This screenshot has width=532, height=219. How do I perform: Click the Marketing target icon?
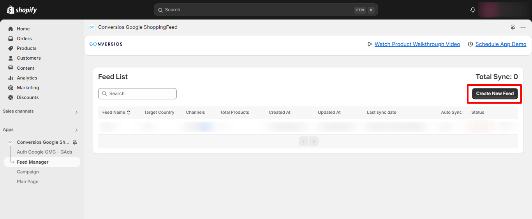11,88
